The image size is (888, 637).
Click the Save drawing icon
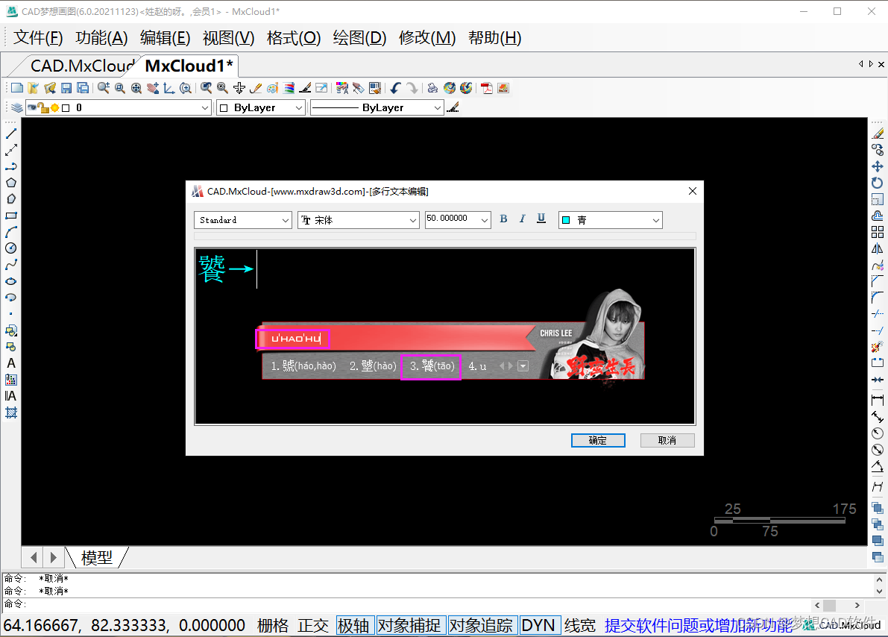(x=66, y=88)
